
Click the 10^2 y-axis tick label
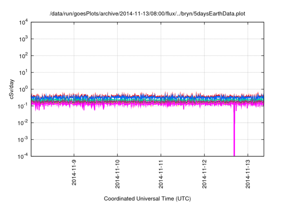[x=22, y=56]
